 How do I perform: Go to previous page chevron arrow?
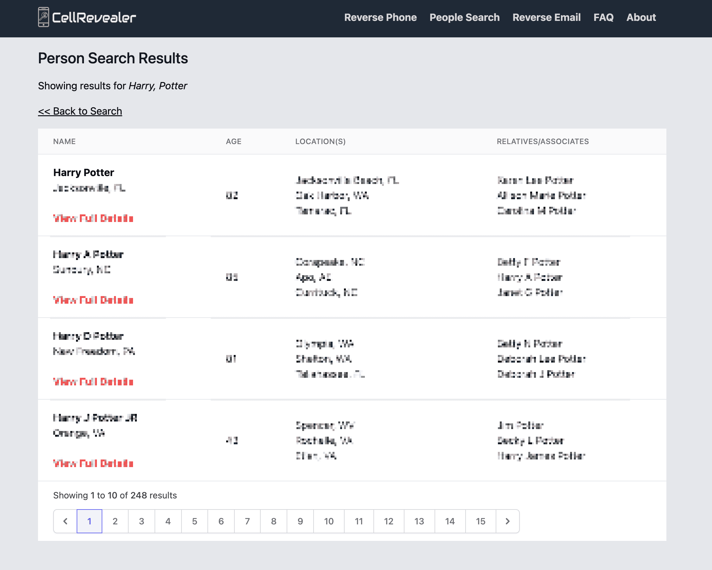click(x=65, y=521)
